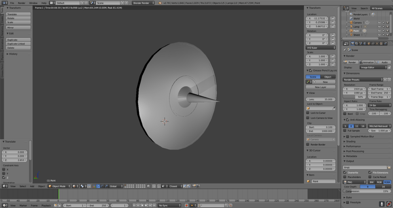Add a new render preset with plus icon
Screen dimensions: 393x208
point(385,80)
